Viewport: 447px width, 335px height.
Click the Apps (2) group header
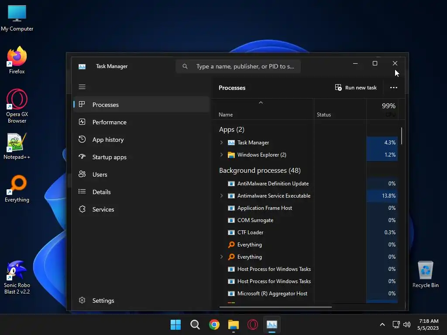click(231, 130)
